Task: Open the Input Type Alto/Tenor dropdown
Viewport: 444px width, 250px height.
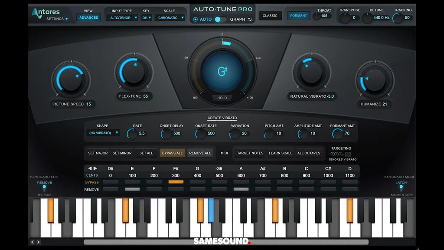Action: (122, 17)
